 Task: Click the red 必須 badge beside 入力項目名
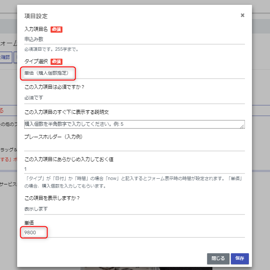[x=56, y=29]
